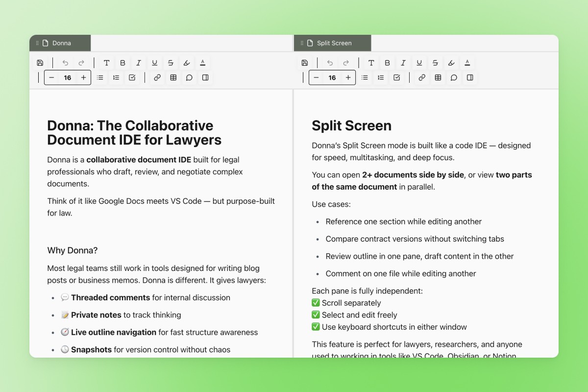The width and height of the screenshot is (588, 392).
Task: Click the Use cases: line
Action: click(331, 204)
